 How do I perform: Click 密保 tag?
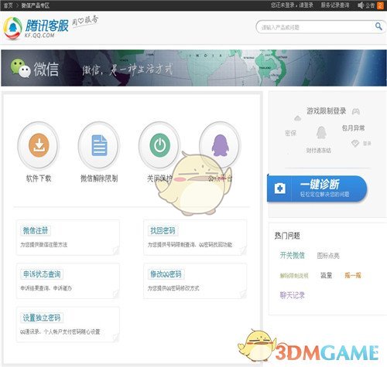pyautogui.click(x=290, y=133)
